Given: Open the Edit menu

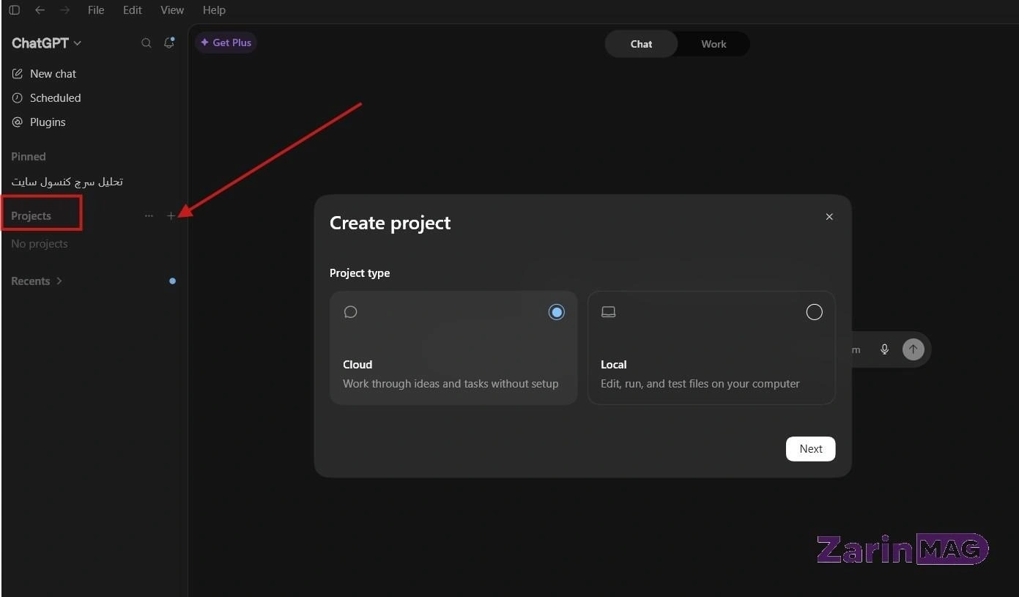Looking at the screenshot, I should (133, 10).
